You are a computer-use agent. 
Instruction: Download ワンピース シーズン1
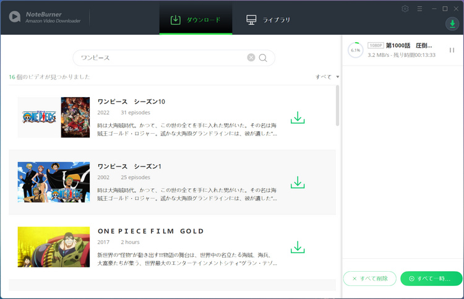coord(298,183)
